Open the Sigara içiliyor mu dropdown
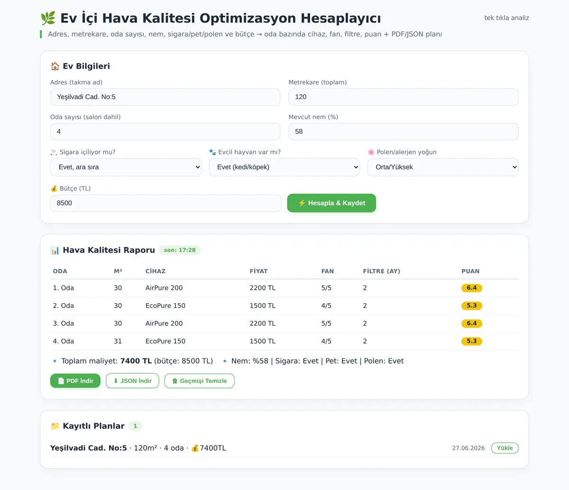Viewport: 569px width, 490px height. (126, 167)
